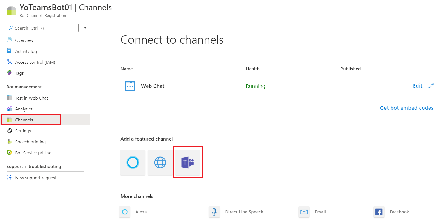Image resolution: width=442 pixels, height=221 pixels.
Task: Open New support request
Action: click(36, 178)
